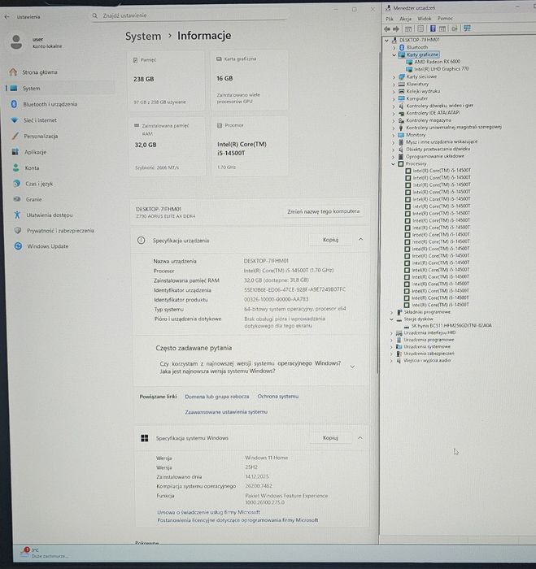
Task: Click the Klawiatury keyboard icon
Action: point(402,84)
